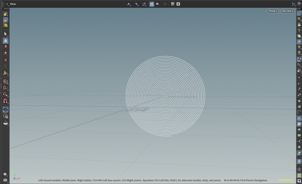Screen dimensions: 302x184
Task: Click the green butterfly-shaped display icon
Action: coord(299,135)
